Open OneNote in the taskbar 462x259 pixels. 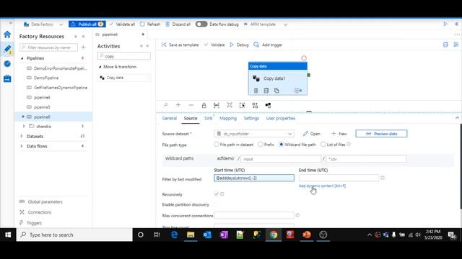point(224,235)
